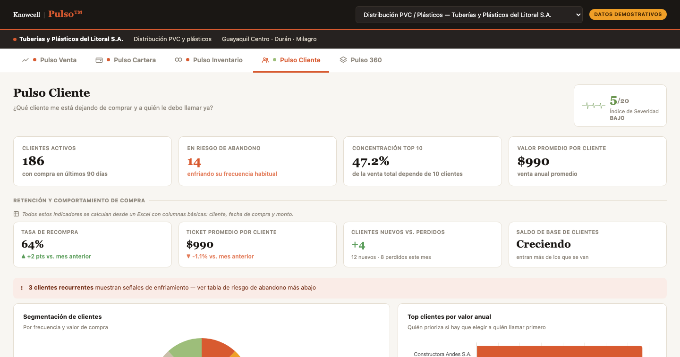The image size is (680, 357).
Task: Click the wallet icon beside Pulso Cartera
Action: tap(99, 60)
